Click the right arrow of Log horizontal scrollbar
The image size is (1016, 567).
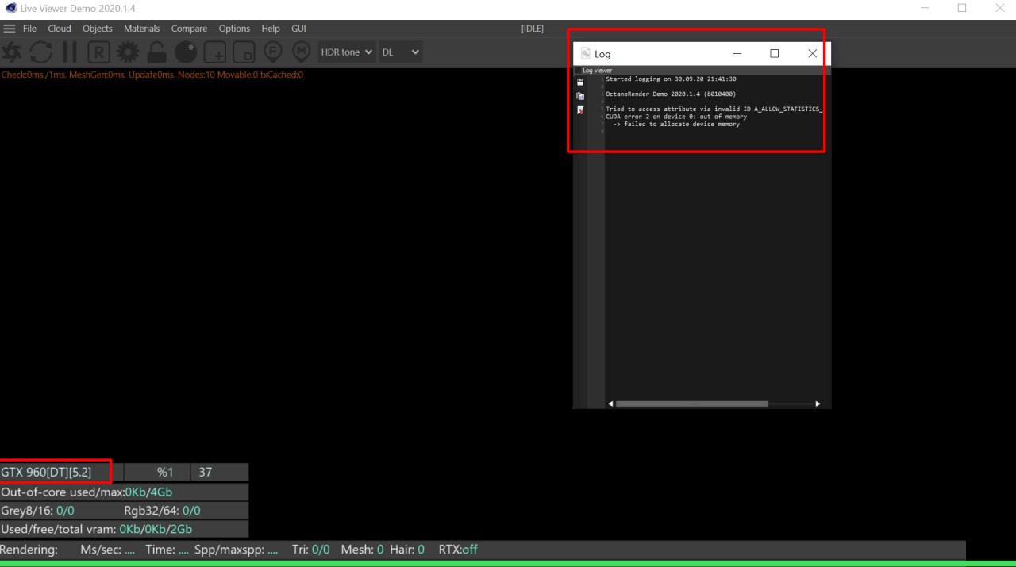818,404
